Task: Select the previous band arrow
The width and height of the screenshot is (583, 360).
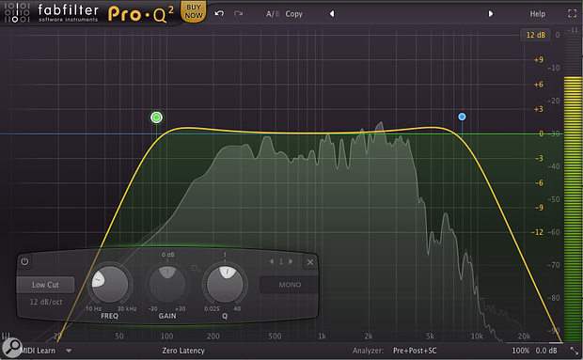Action: coord(272,261)
